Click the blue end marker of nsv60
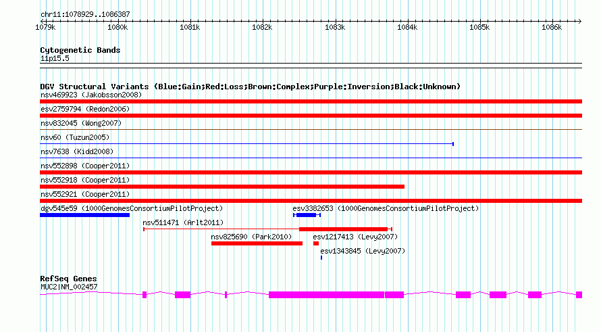 (x=453, y=144)
